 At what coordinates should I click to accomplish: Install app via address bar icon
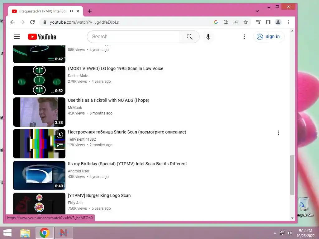click(226, 22)
